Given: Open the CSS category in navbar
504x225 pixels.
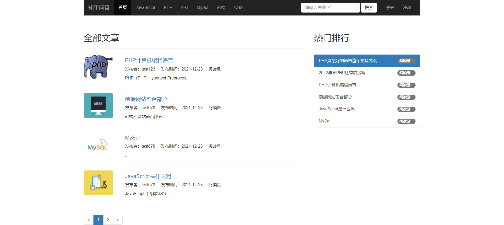Looking at the screenshot, I should 238,8.
